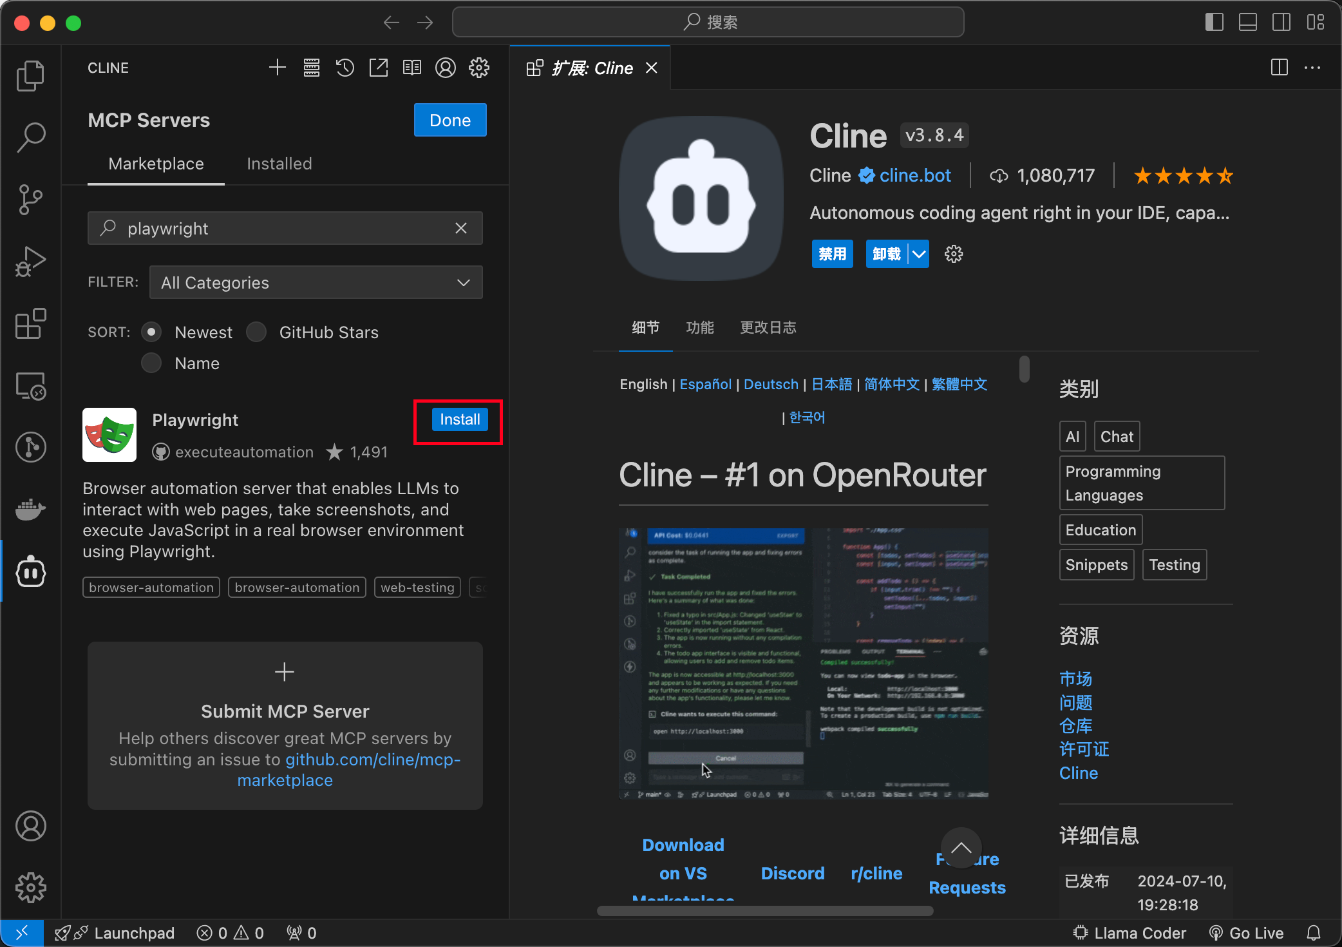Select GitHub Stars sort option

click(256, 332)
